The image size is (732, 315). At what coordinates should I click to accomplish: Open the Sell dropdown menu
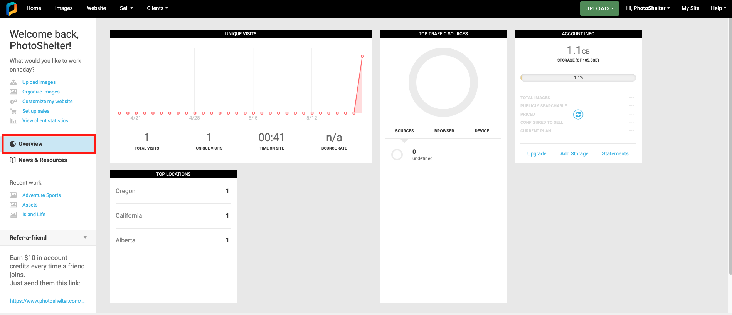(x=126, y=8)
